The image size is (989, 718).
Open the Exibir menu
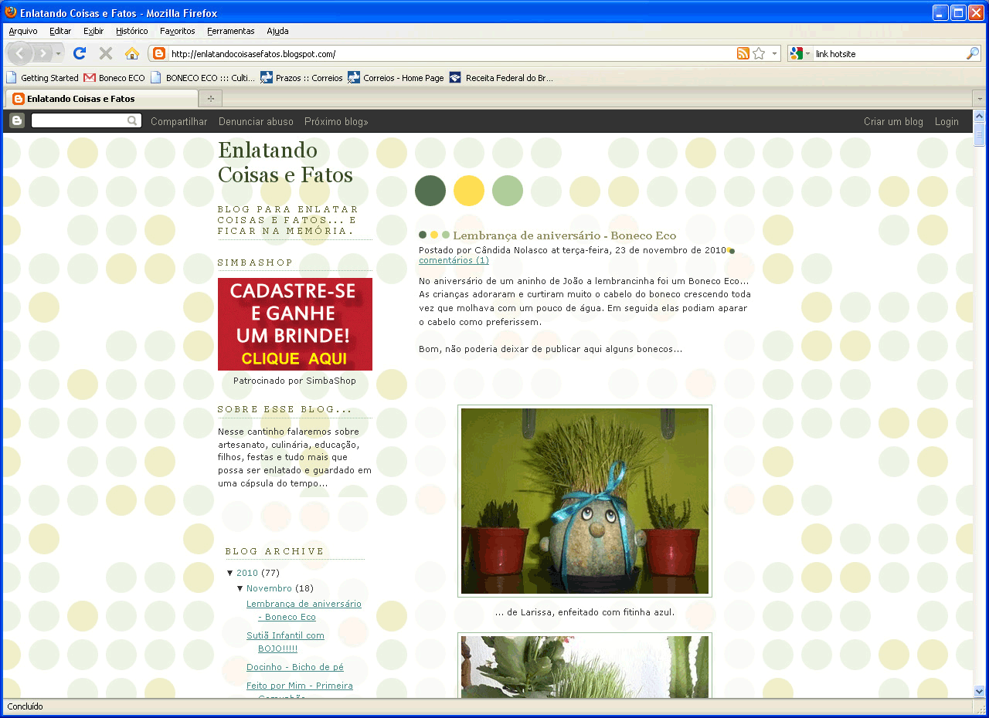point(93,31)
